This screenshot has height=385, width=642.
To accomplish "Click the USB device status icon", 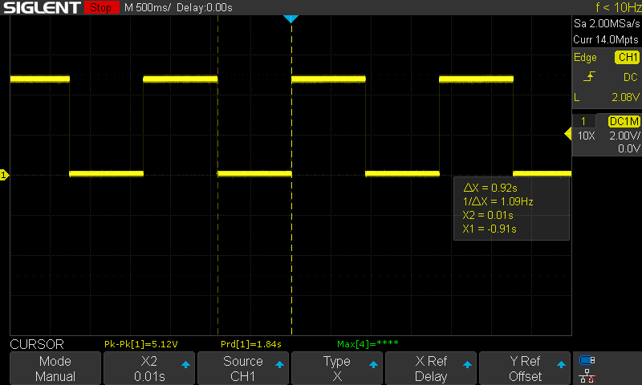I will [x=587, y=360].
